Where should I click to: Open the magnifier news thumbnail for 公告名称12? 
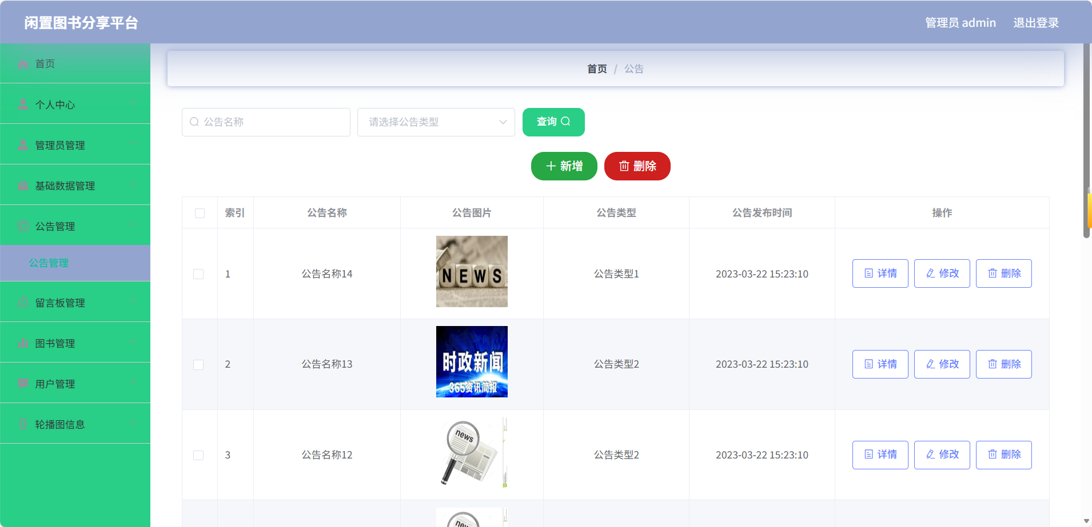pos(472,452)
